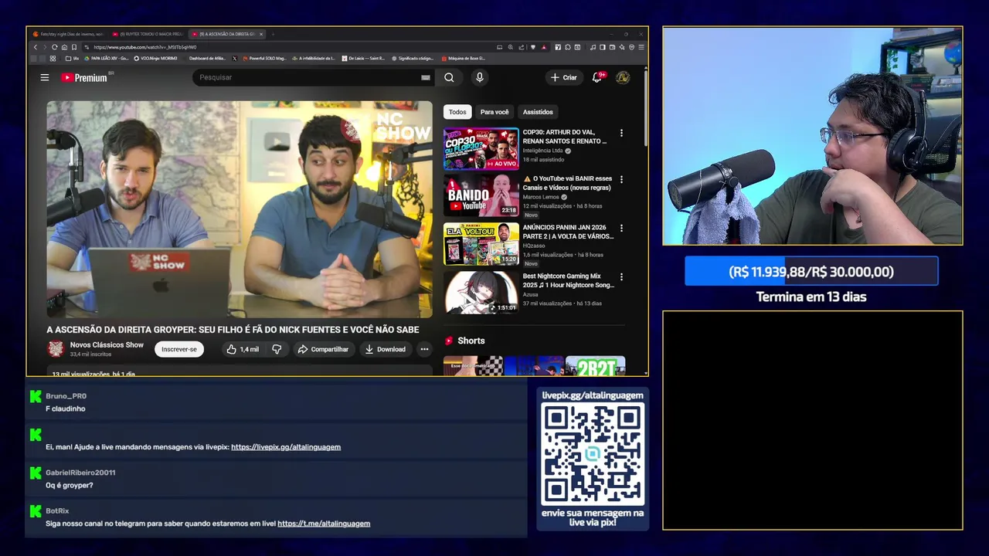Close the A ASCENSÃO DA DIREITA tab
Image resolution: width=989 pixels, height=556 pixels.
(261, 34)
